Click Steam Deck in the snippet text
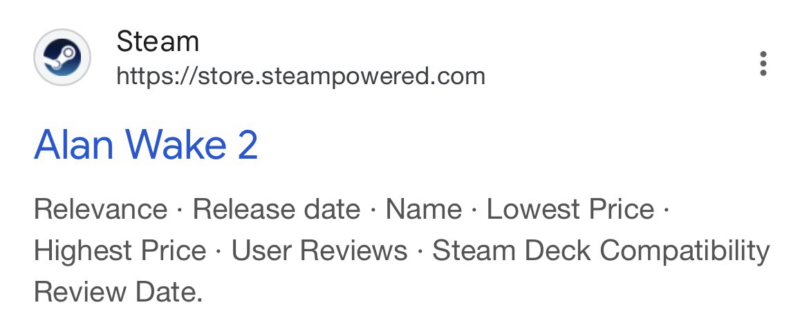 (x=511, y=251)
